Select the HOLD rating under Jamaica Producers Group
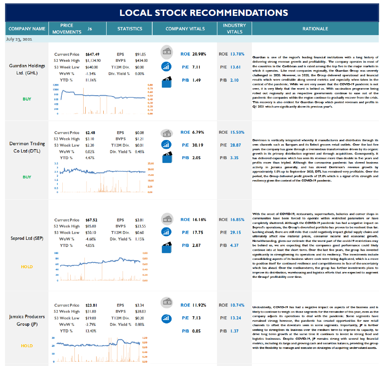The image size is (390, 366). (27, 346)
